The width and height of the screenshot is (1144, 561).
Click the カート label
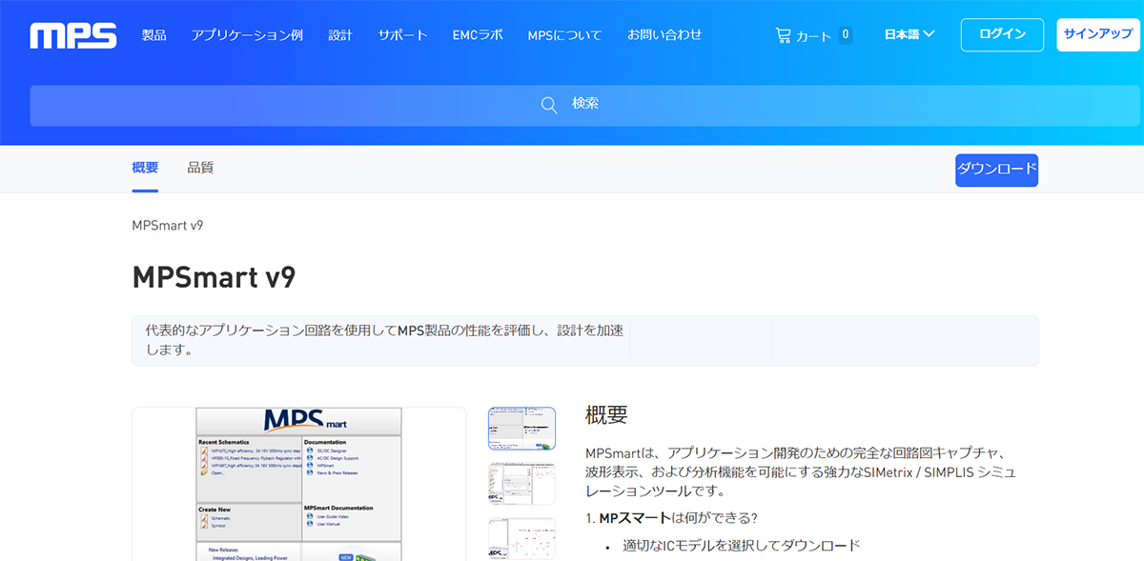813,36
